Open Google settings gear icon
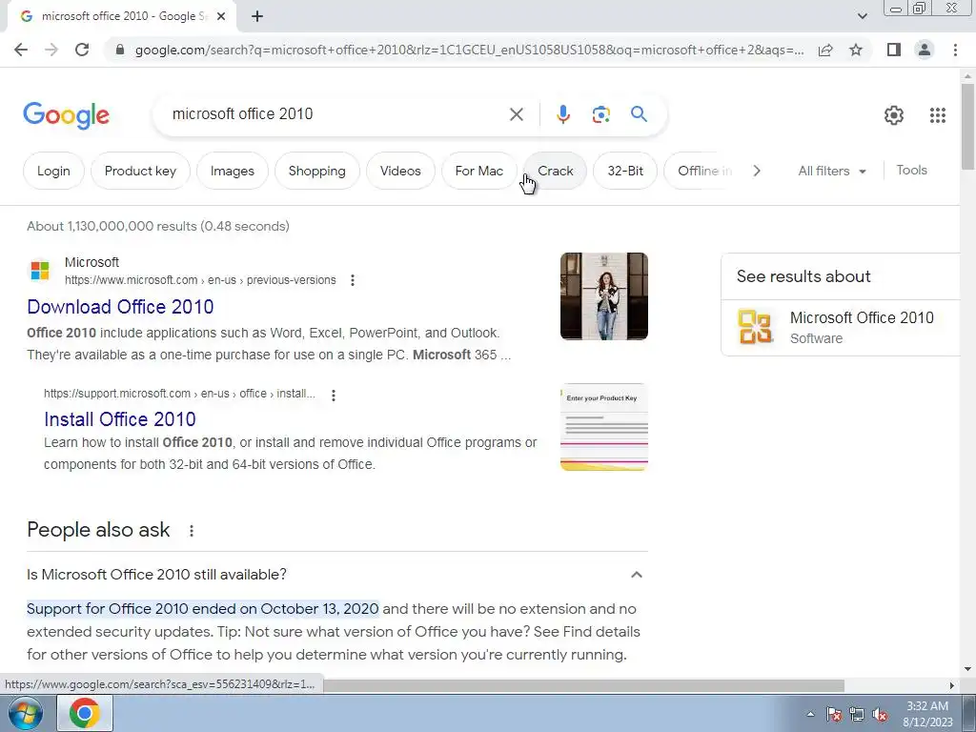Screen dimensions: 976x732 pyautogui.click(x=894, y=115)
